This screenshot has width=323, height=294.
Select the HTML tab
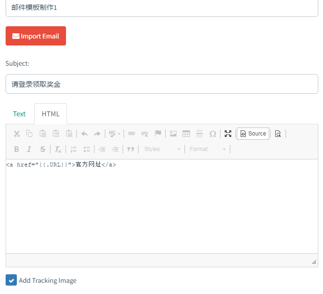51,113
